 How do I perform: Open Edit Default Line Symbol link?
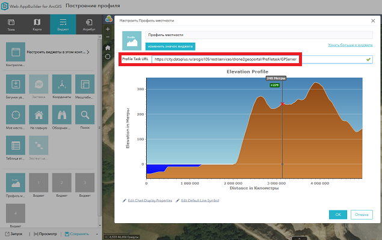coord(200,200)
